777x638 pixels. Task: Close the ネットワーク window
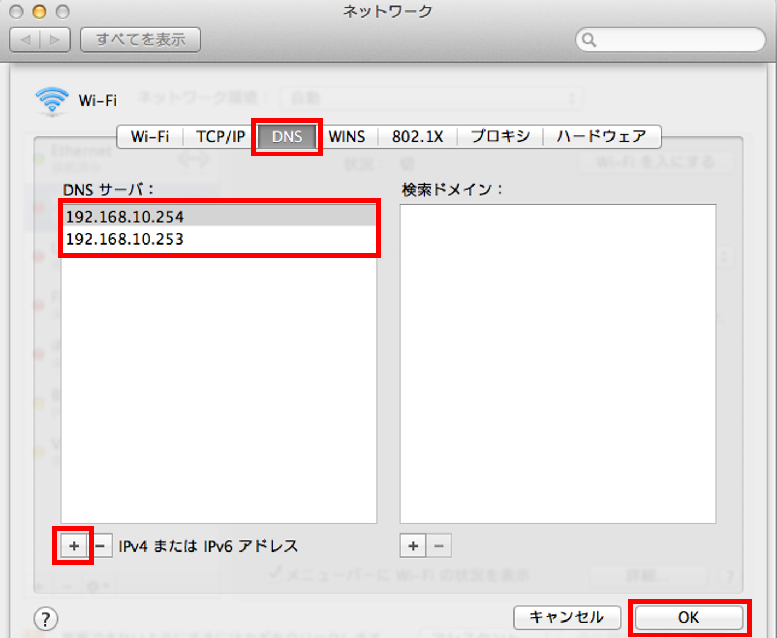click(x=16, y=11)
